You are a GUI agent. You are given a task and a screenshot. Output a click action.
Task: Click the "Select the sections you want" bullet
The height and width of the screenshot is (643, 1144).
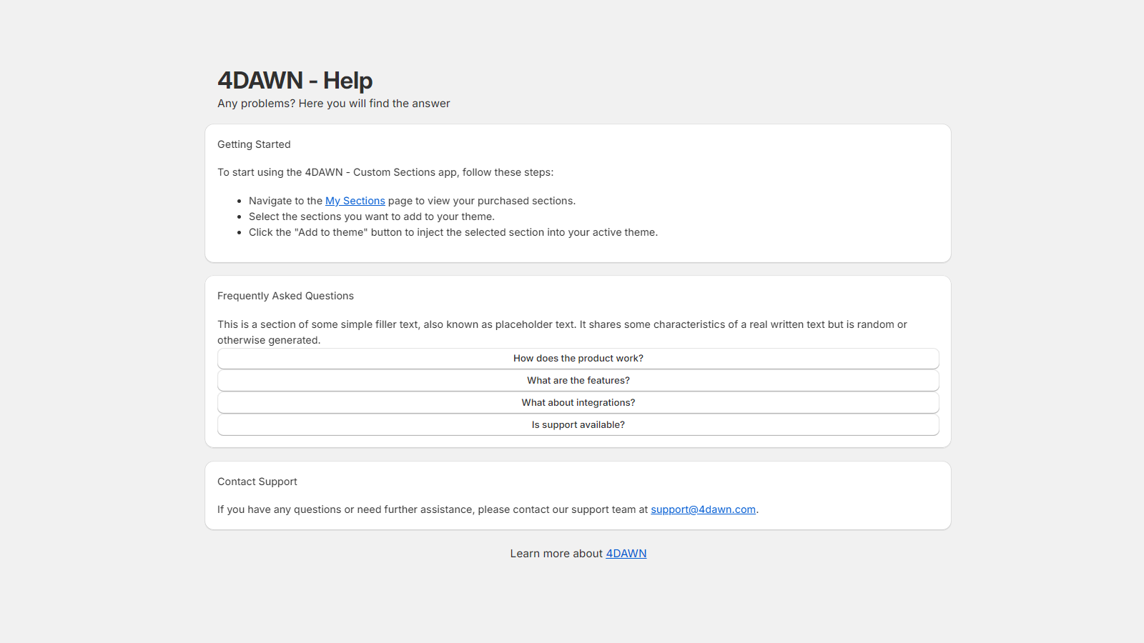click(x=372, y=216)
